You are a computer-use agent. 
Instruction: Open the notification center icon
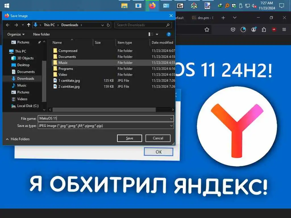point(282,6)
